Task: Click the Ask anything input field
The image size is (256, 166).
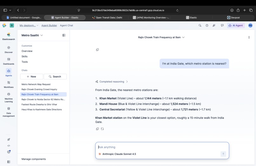Action: (x=162, y=147)
